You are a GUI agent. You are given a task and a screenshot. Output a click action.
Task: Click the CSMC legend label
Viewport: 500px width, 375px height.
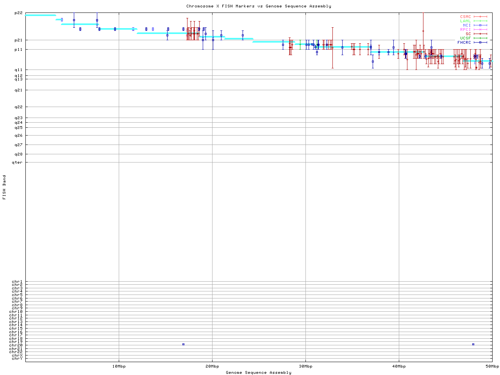[465, 17]
